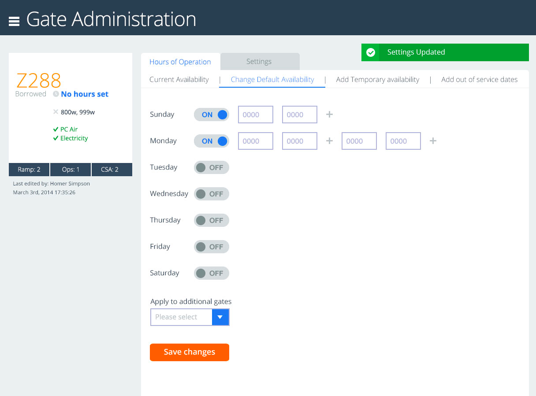Click the plus between Monday's time ranges
The height and width of the screenshot is (396, 536).
[x=329, y=141]
